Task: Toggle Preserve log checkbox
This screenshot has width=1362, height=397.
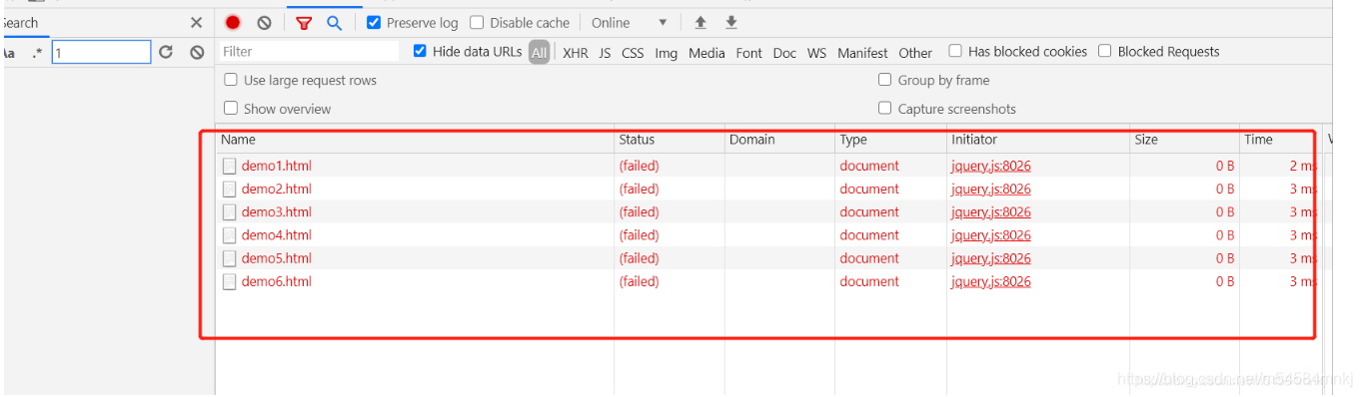Action: (x=374, y=22)
